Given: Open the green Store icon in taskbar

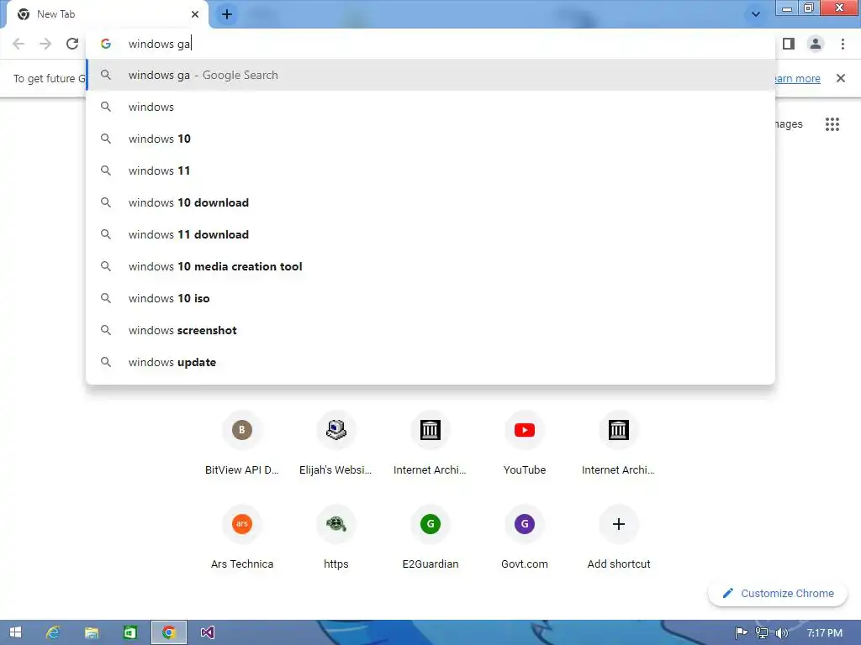Looking at the screenshot, I should click(129, 632).
